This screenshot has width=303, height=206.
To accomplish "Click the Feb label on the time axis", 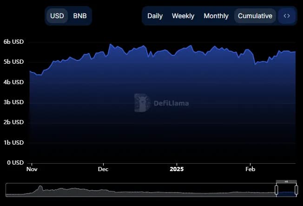I will (250, 169).
